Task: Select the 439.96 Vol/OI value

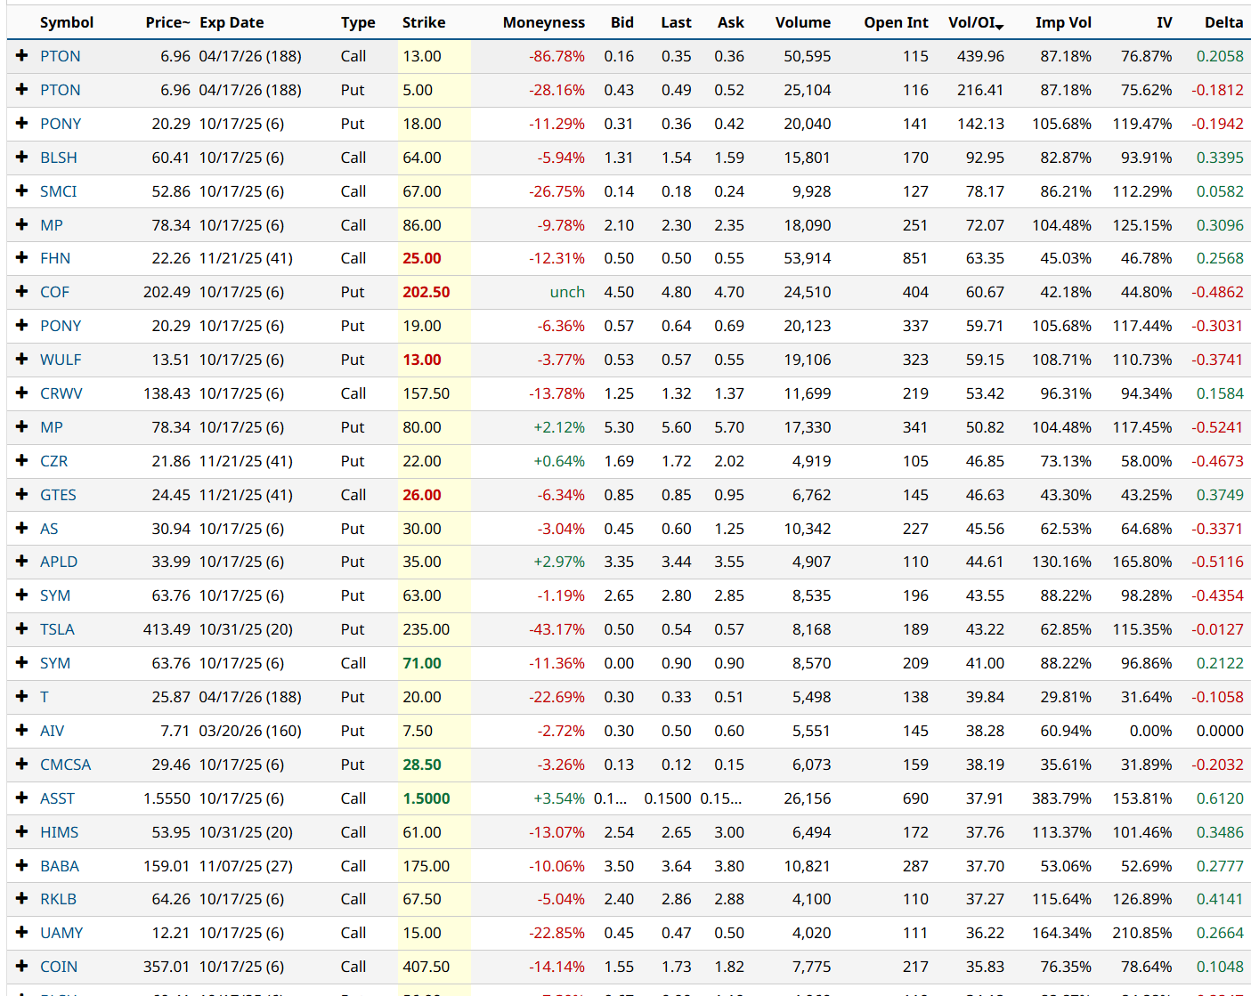Action: pos(980,56)
